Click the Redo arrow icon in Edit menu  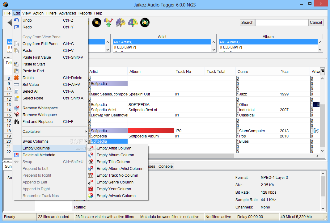(x=16, y=27)
